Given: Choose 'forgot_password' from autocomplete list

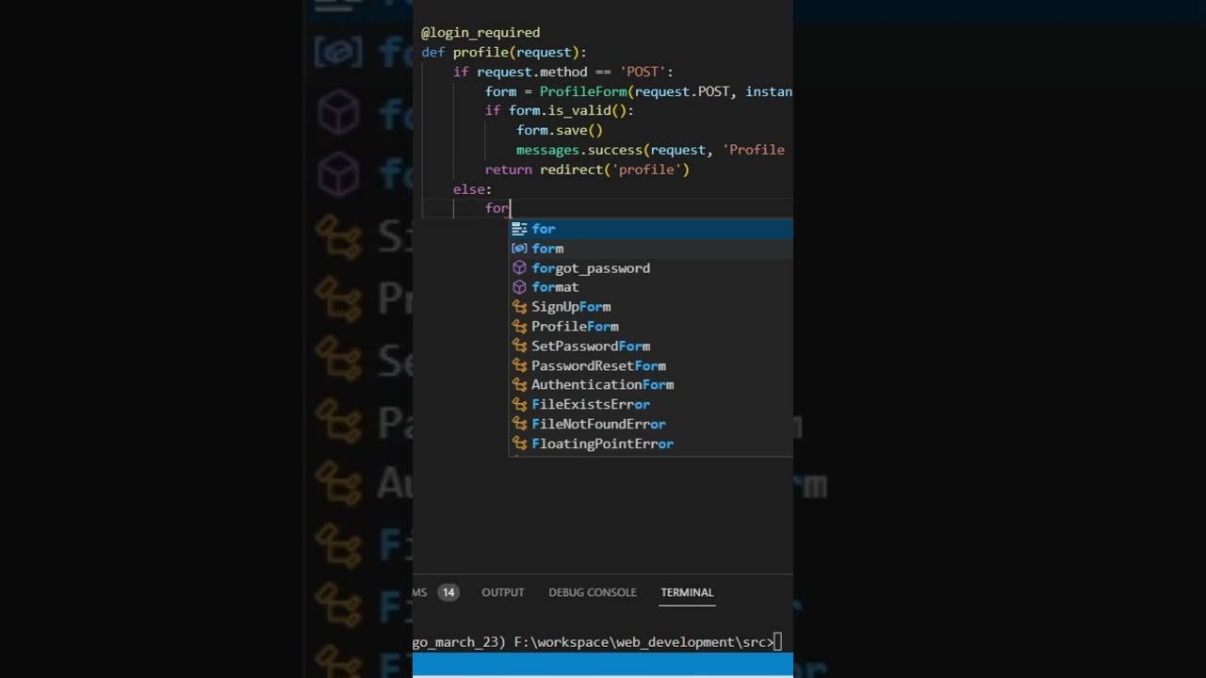Looking at the screenshot, I should 651,268.
